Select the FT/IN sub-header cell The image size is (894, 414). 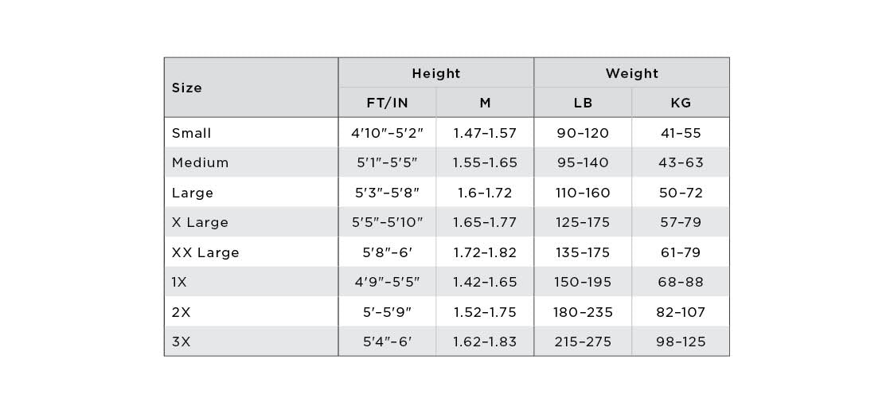click(387, 103)
